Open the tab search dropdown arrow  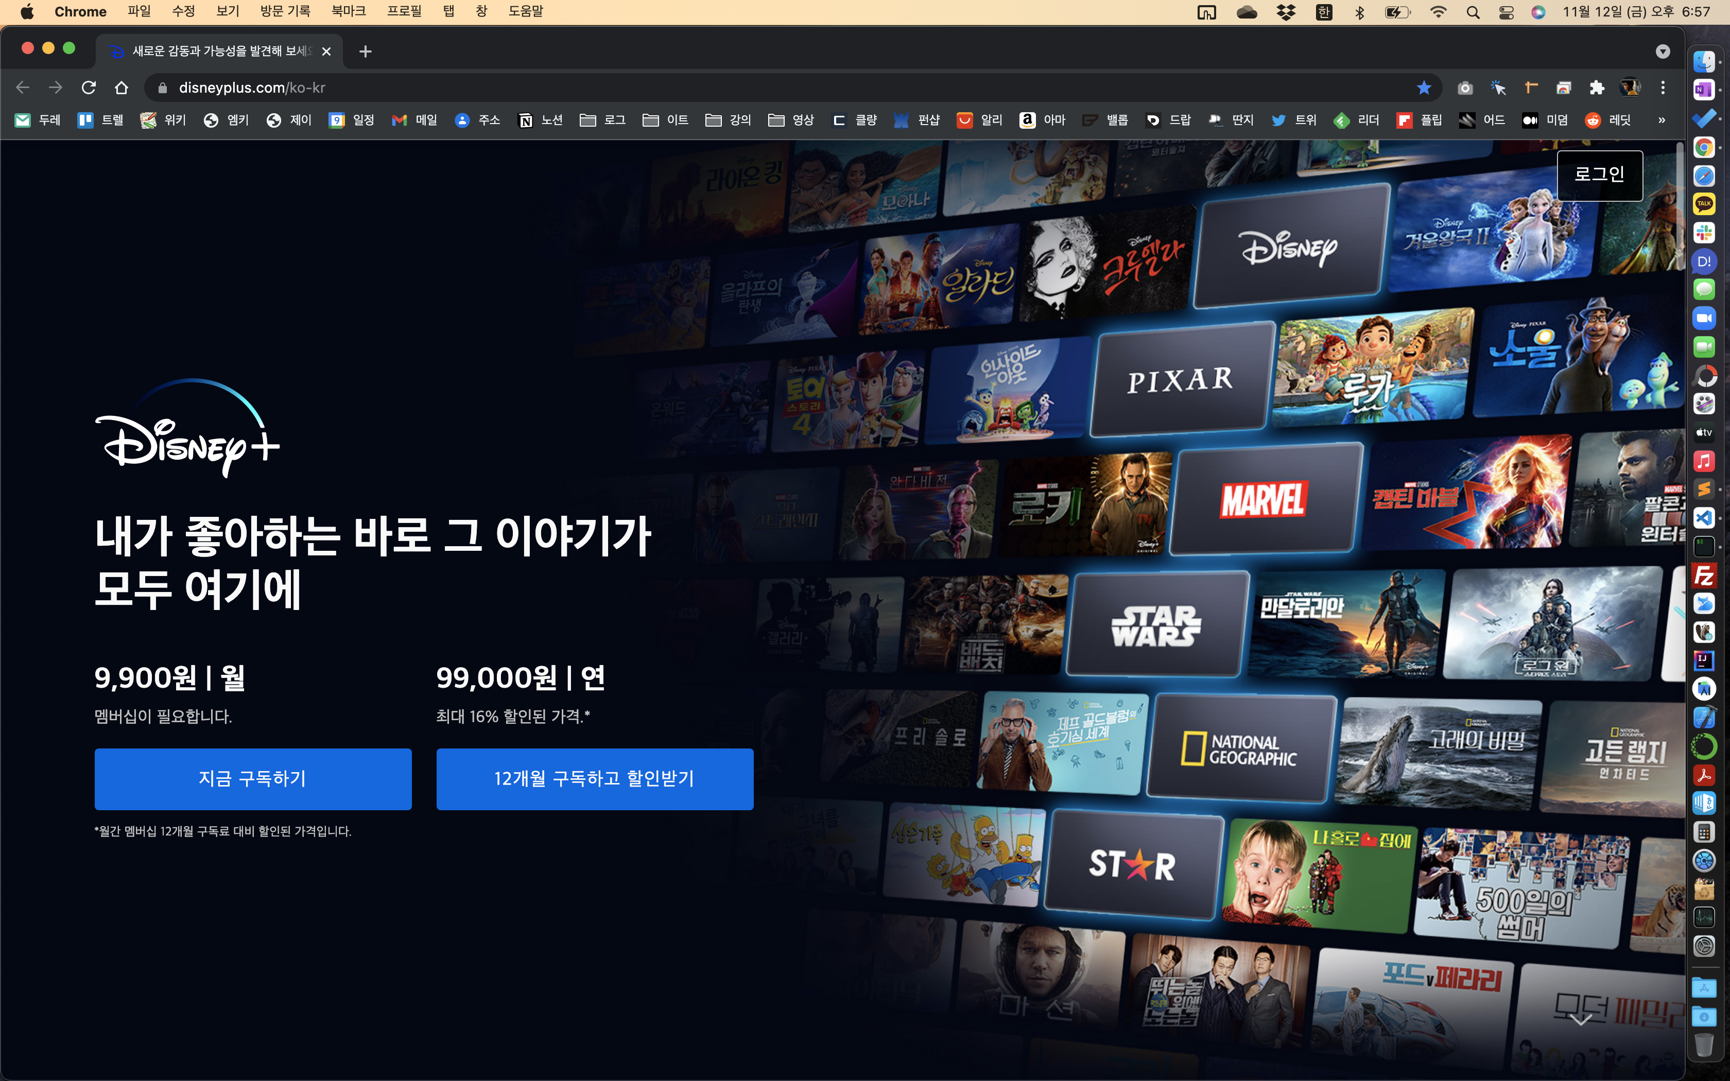point(1663,51)
